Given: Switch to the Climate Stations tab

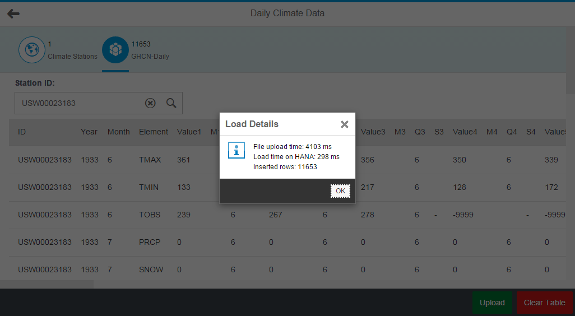Looking at the screenshot, I should pyautogui.click(x=58, y=50).
